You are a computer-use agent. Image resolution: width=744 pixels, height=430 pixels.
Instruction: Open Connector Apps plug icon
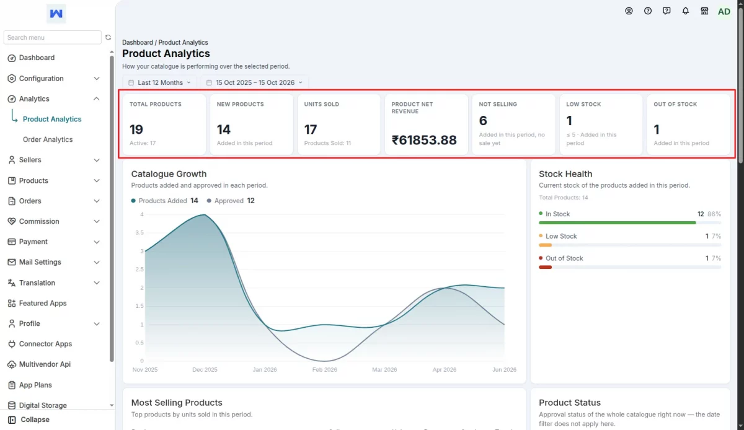(12, 344)
